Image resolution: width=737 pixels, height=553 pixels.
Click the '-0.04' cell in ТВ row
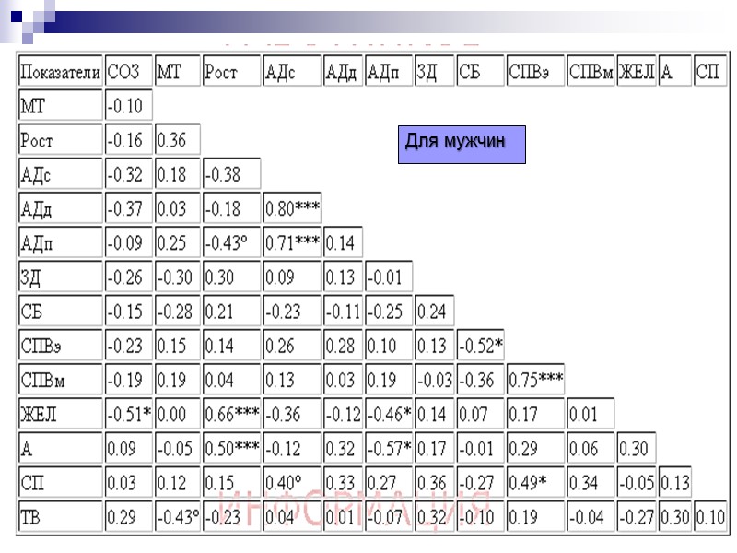(591, 517)
